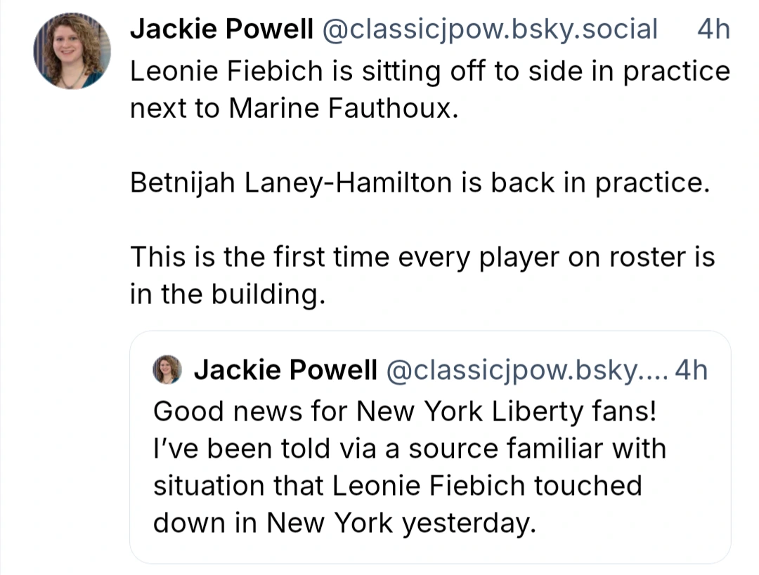Click the 4h timestamp in the quoted post
This screenshot has width=759, height=575.
pos(692,370)
